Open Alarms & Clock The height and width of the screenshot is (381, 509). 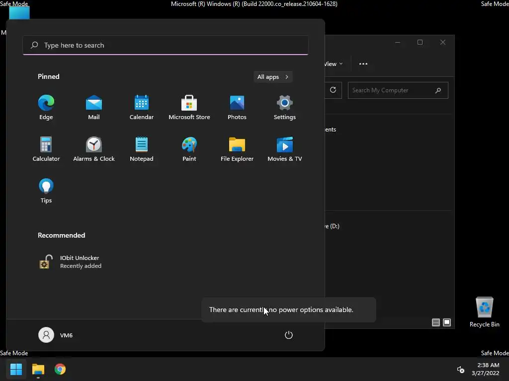[x=94, y=149]
